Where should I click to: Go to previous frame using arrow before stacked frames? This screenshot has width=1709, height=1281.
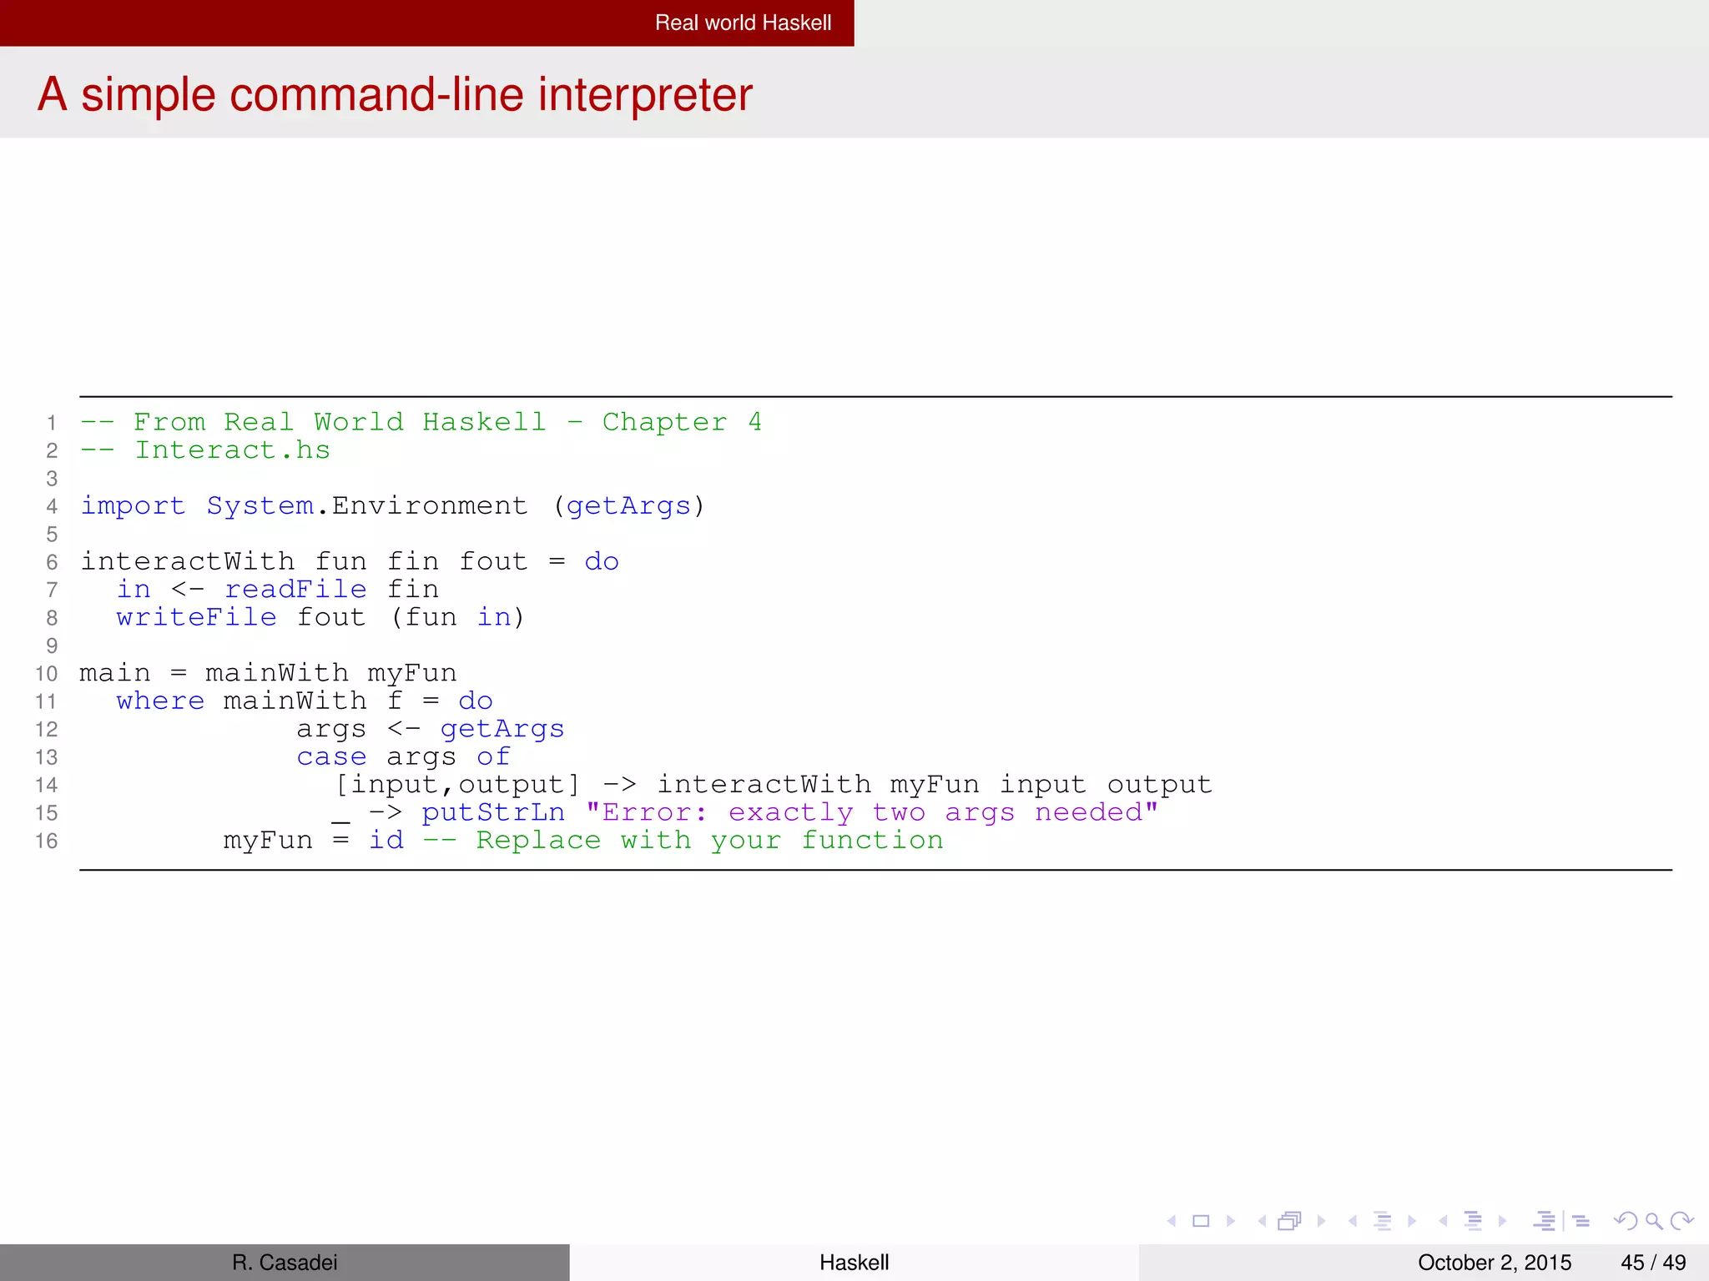coord(1262,1221)
